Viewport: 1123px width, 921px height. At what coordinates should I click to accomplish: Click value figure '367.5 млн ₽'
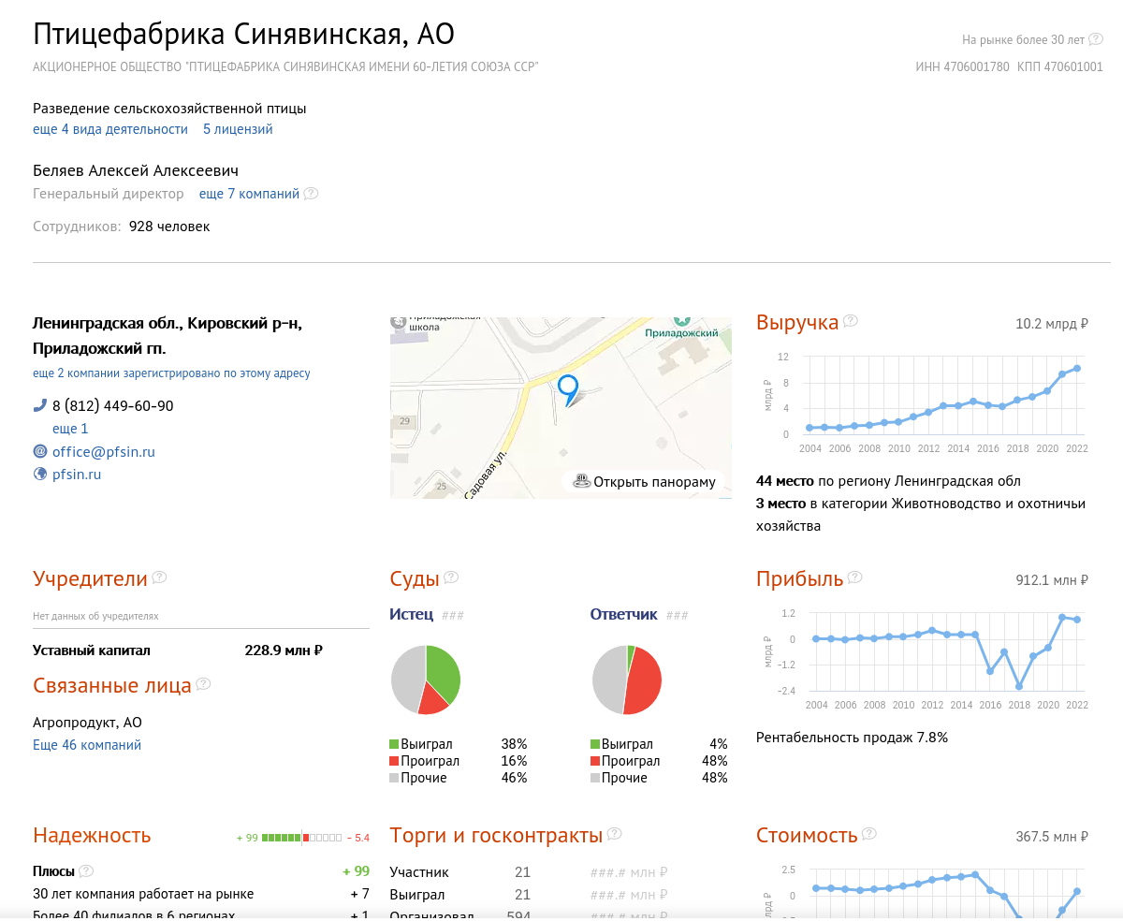click(1052, 837)
